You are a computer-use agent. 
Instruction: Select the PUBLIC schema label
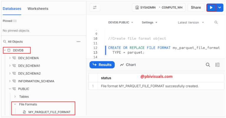(24, 89)
